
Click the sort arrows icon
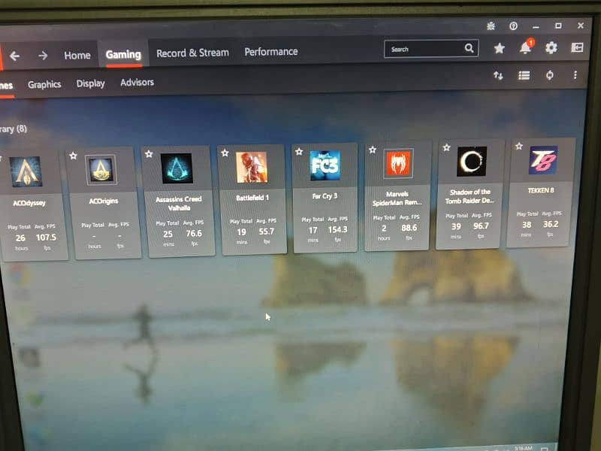(498, 76)
